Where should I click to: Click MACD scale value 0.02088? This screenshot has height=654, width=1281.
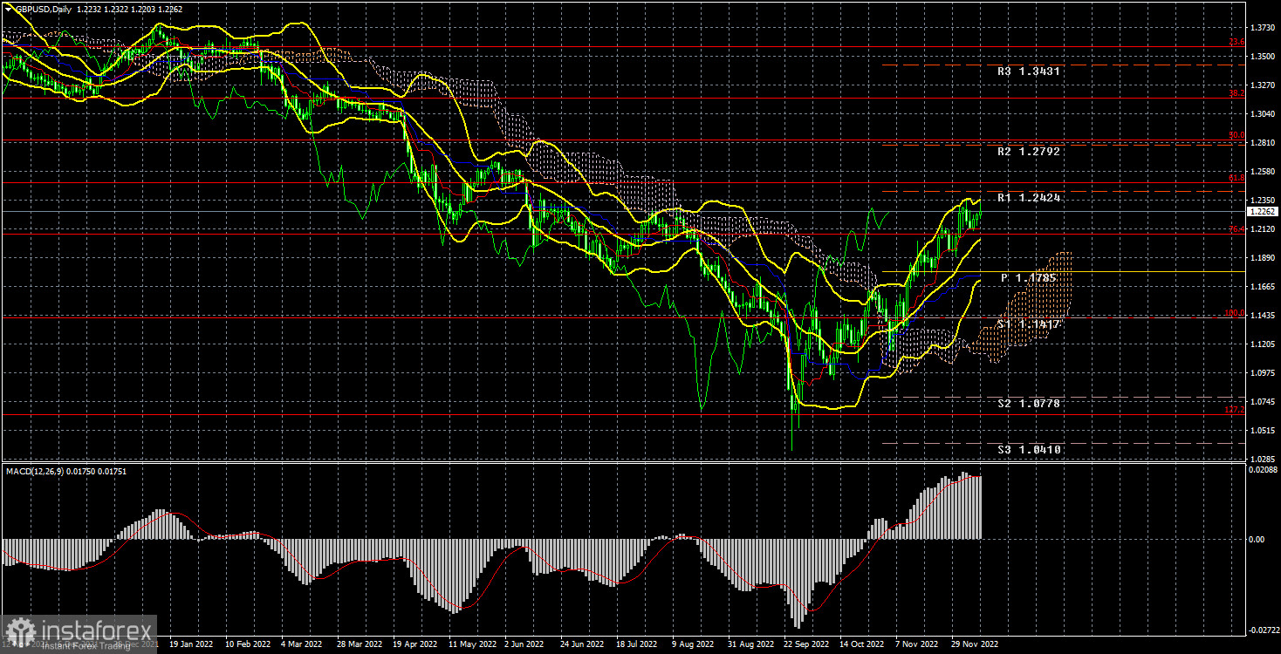pos(1263,471)
